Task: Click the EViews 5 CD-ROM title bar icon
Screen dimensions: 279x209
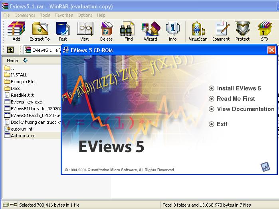Action: click(66, 50)
